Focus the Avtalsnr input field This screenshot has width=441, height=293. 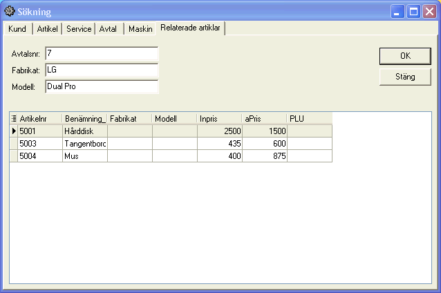101,54
